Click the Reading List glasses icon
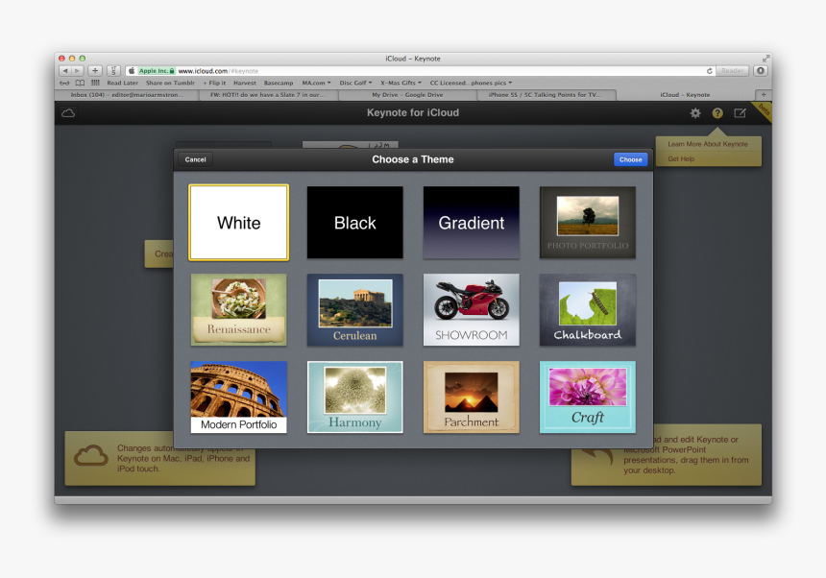 (x=62, y=83)
